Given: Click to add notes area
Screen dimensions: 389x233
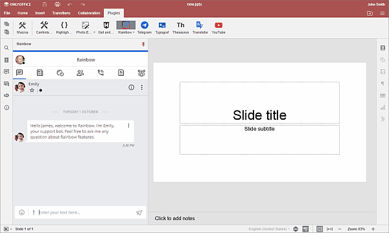Looking at the screenshot, I should pos(174,218).
